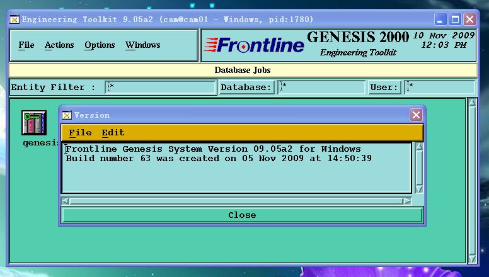Click into the User filter field
This screenshot has width=489, height=277.
tap(440, 88)
